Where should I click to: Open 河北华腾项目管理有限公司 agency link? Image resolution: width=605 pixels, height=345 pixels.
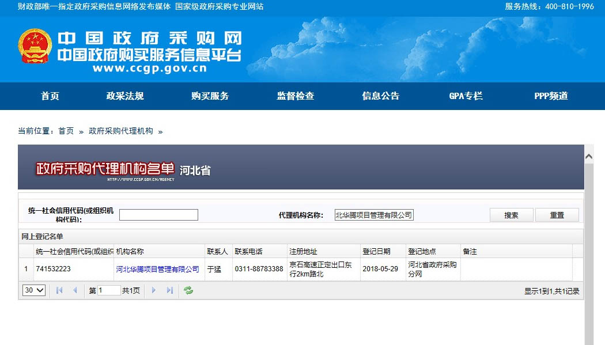pos(157,269)
